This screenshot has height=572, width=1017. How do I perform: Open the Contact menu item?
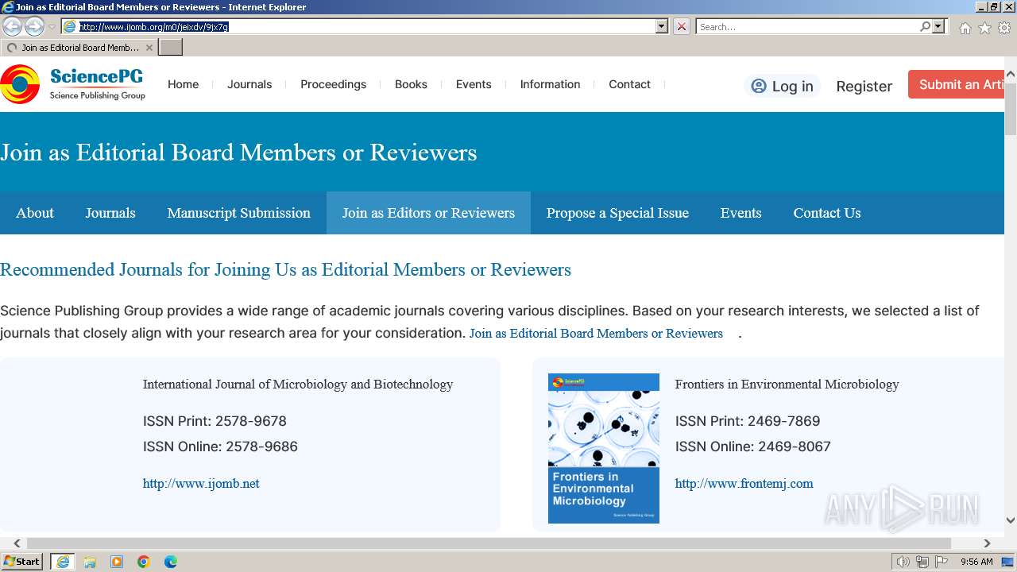(x=629, y=84)
